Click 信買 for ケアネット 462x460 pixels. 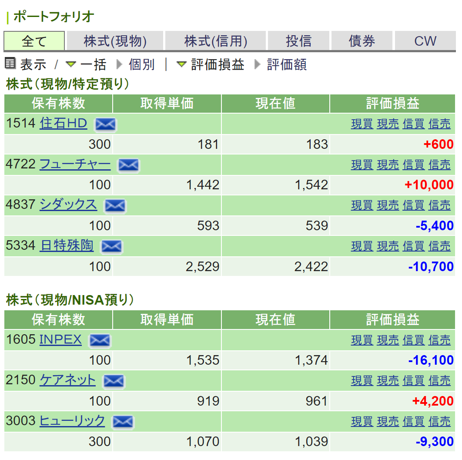tap(414, 381)
